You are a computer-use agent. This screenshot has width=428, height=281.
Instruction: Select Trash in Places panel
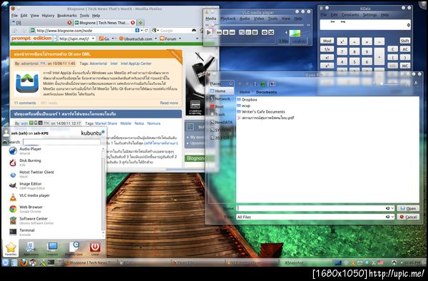click(x=221, y=114)
